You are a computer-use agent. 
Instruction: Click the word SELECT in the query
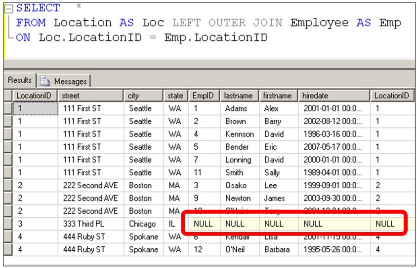tap(38, 8)
